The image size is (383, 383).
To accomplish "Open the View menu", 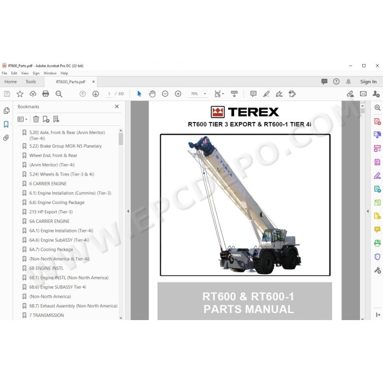I will tap(25, 73).
